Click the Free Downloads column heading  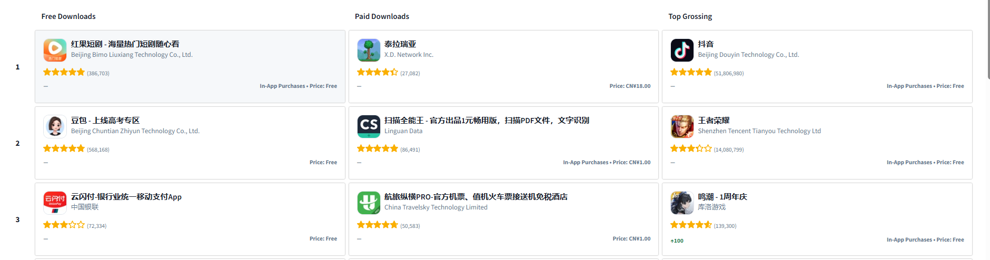click(x=68, y=16)
